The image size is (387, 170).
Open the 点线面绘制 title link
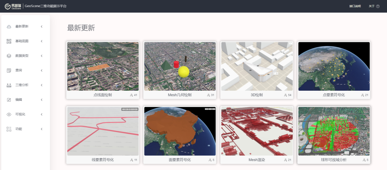[103, 95]
